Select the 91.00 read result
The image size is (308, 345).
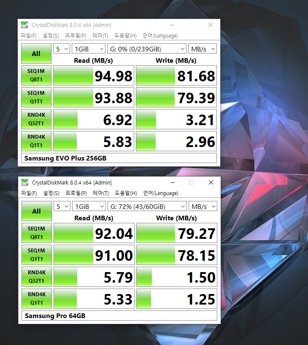(94, 255)
